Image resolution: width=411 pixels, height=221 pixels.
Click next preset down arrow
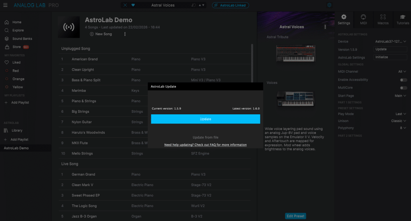point(203,5)
